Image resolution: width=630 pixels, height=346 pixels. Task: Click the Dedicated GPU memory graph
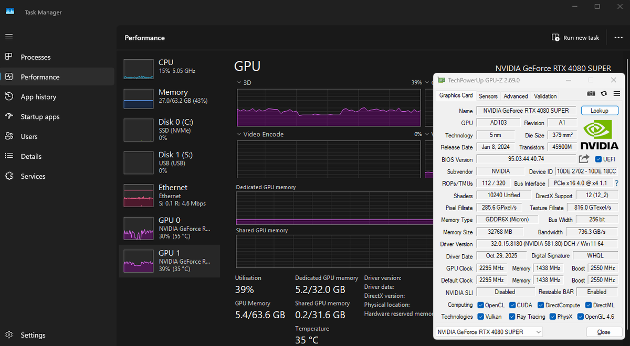click(x=334, y=208)
